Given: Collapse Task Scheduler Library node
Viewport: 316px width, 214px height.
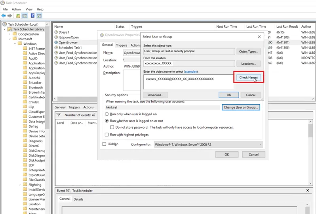Looking at the screenshot, I should click(5, 29).
